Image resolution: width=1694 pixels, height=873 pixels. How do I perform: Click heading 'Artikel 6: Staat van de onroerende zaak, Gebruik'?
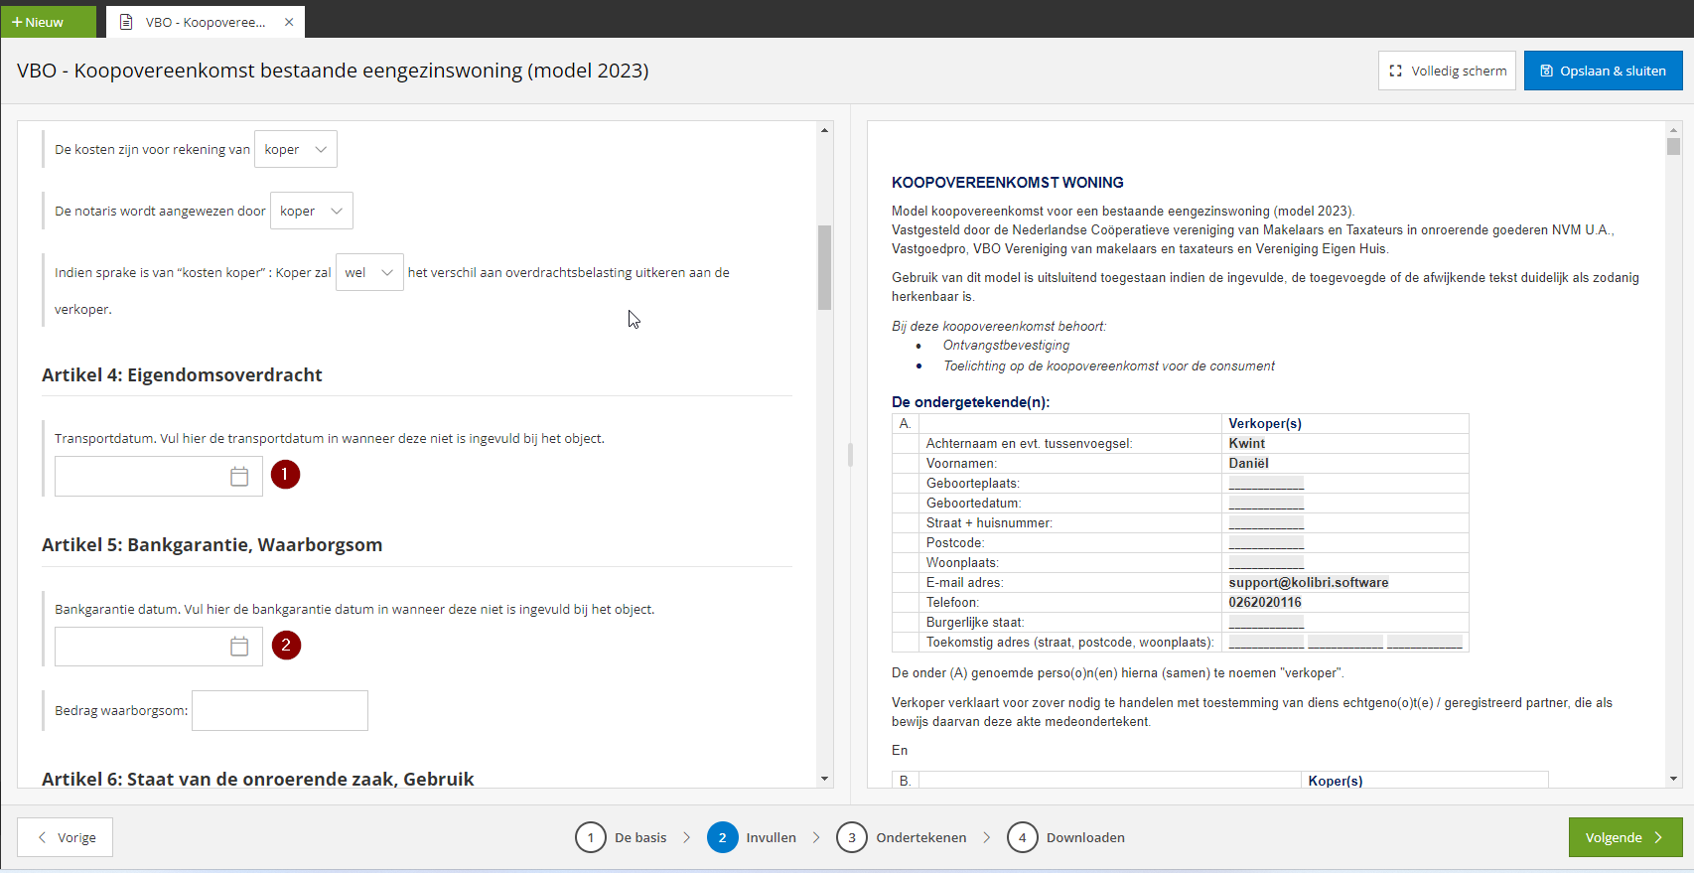click(257, 779)
